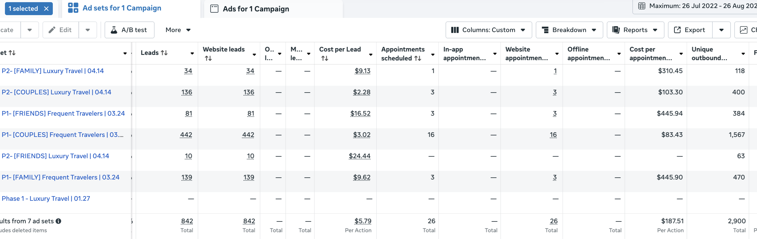The width and height of the screenshot is (757, 239).
Task: Click the Columns bars icon
Action: click(x=455, y=30)
